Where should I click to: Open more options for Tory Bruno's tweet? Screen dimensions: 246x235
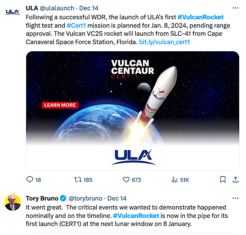click(235, 198)
